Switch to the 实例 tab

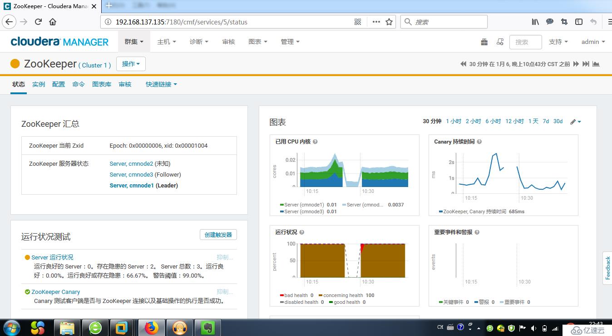[39, 84]
